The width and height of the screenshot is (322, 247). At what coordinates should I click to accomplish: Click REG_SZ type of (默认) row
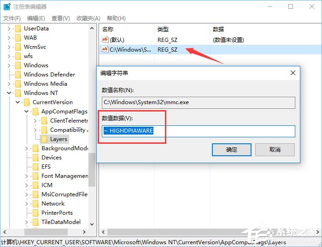click(167, 40)
